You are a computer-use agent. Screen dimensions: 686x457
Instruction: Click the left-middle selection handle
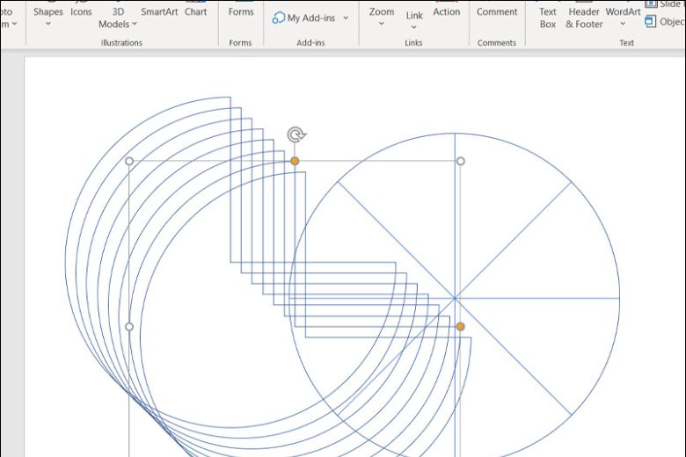click(129, 326)
